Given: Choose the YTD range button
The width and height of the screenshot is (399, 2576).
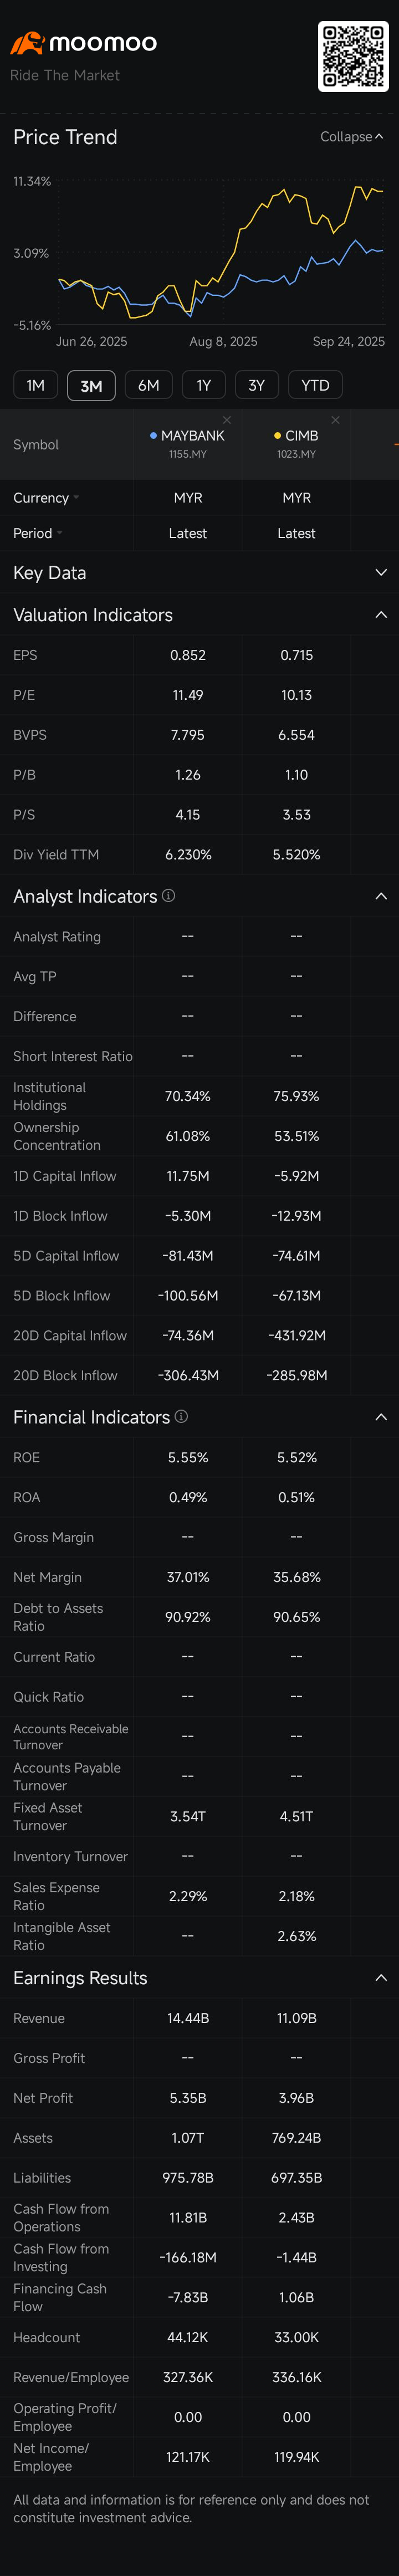Looking at the screenshot, I should coord(315,385).
